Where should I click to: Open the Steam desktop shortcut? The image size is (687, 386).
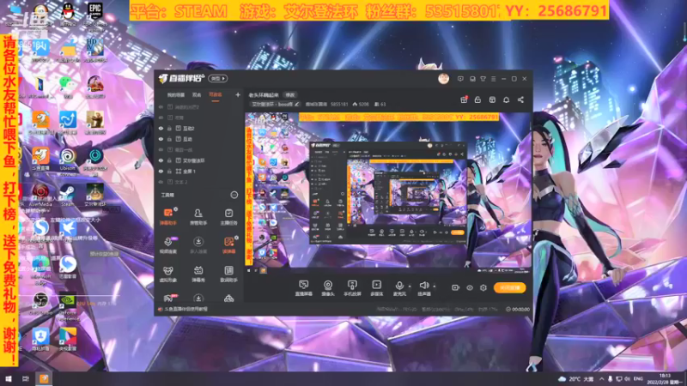coord(67,195)
